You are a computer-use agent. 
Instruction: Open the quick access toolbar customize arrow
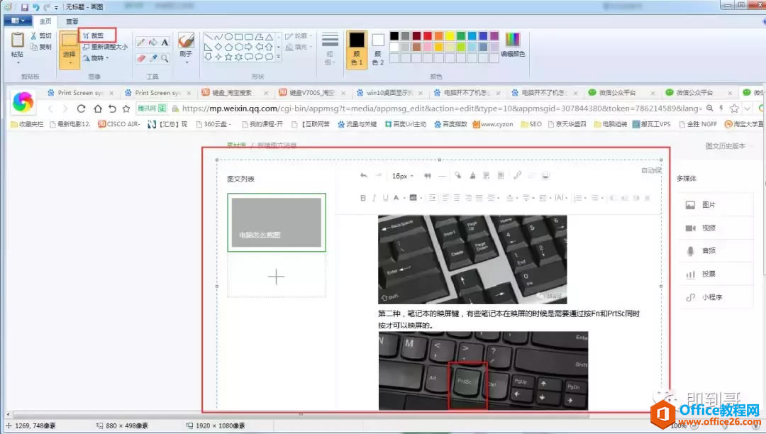[56, 8]
